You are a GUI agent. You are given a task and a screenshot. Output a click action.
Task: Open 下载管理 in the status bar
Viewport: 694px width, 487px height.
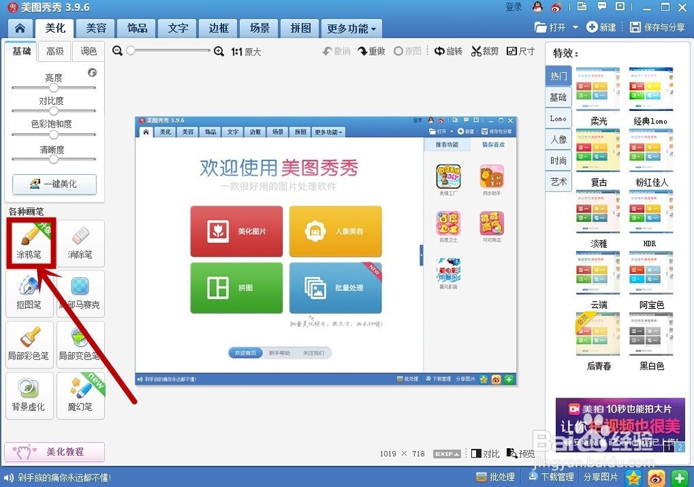[x=551, y=477]
